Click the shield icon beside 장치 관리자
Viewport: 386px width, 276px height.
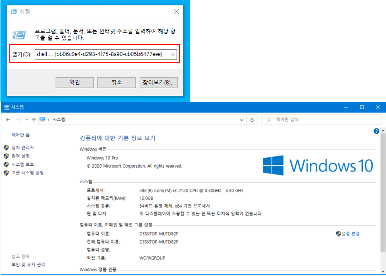(6, 148)
